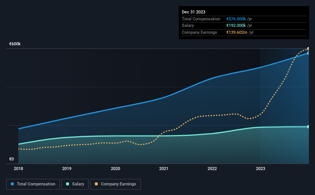
Task: Click the Total Compensation tooltip row label
Action: click(201, 19)
